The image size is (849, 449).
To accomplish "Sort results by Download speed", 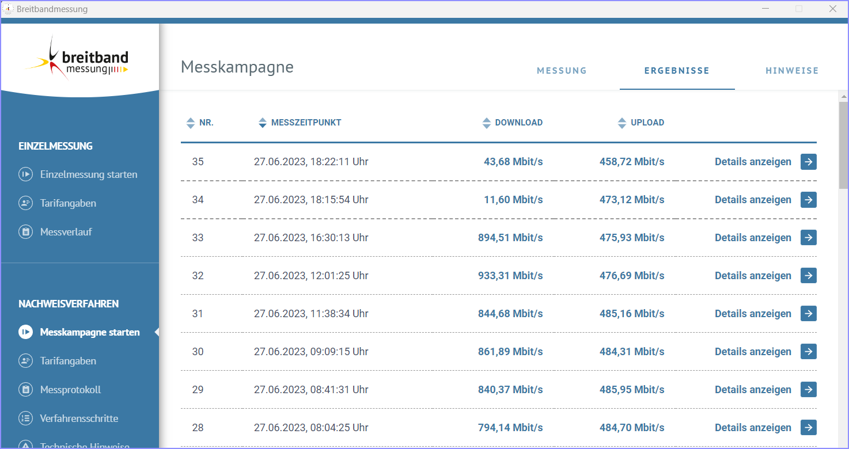I will coord(513,123).
